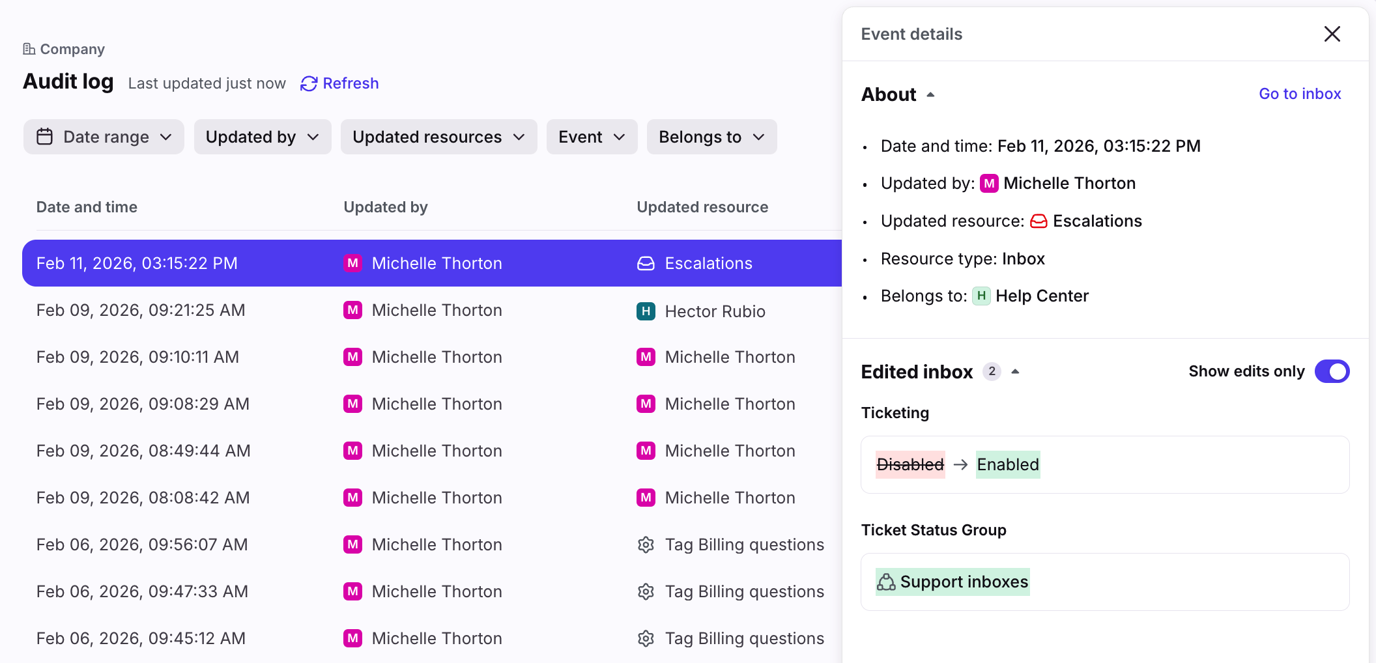1376x663 pixels.
Task: Click Hector Rubio's teal H avatar
Action: click(x=646, y=311)
